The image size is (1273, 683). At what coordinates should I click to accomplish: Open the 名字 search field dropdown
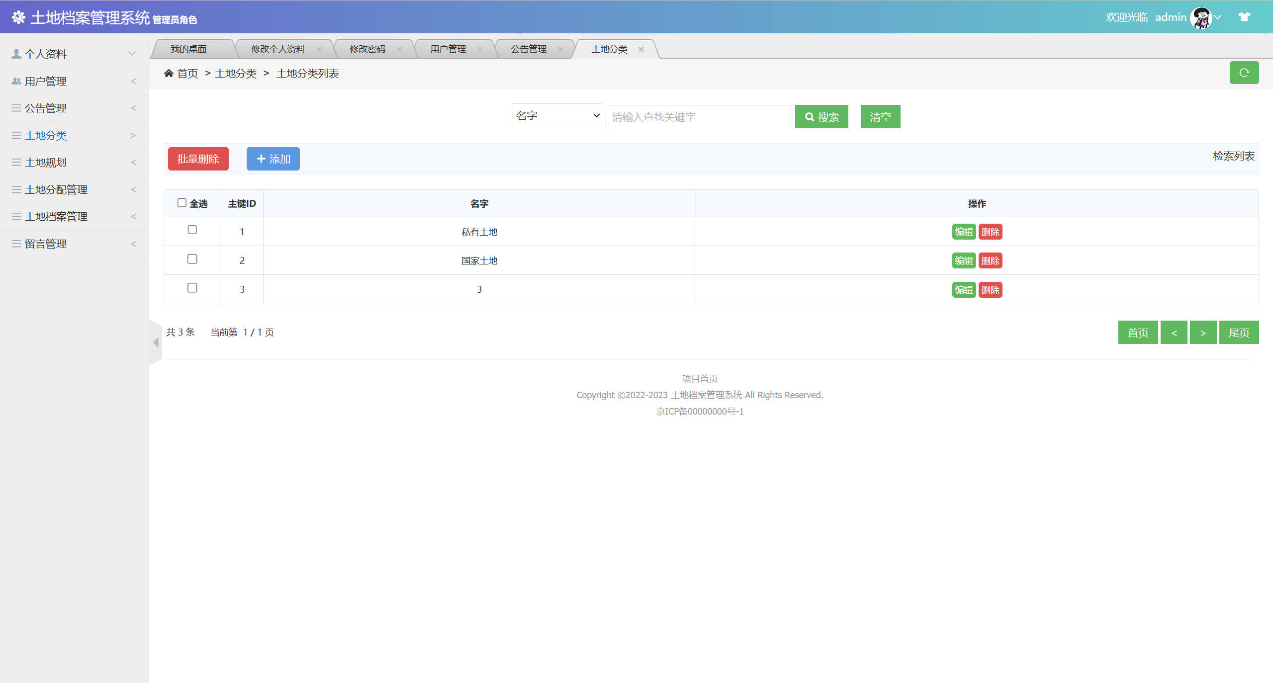coord(557,115)
